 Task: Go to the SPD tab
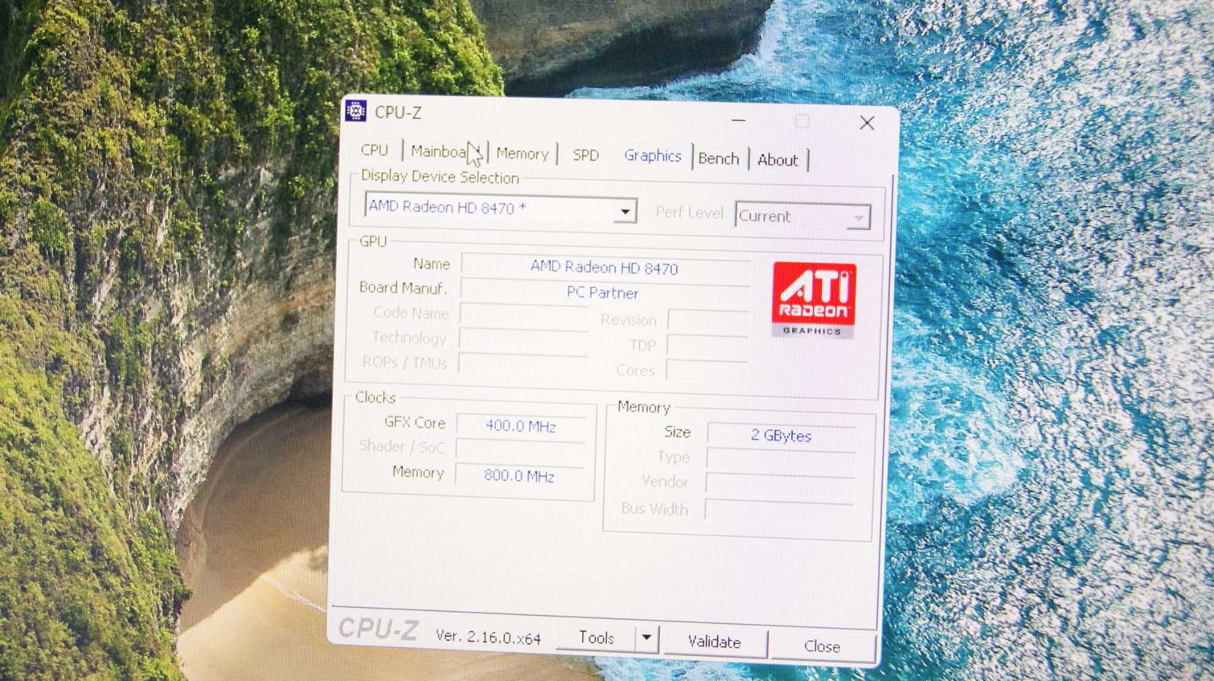pos(586,155)
